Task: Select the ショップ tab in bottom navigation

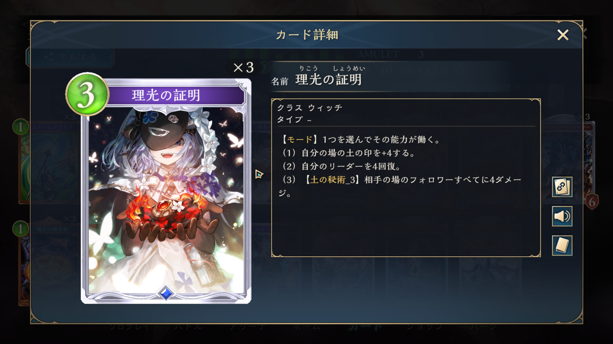Action: pos(424,327)
